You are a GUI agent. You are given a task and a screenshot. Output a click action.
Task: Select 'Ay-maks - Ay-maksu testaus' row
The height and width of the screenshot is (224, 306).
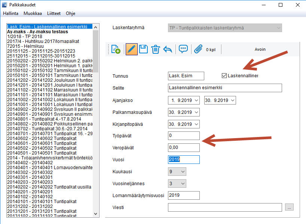pyautogui.click(x=50, y=32)
